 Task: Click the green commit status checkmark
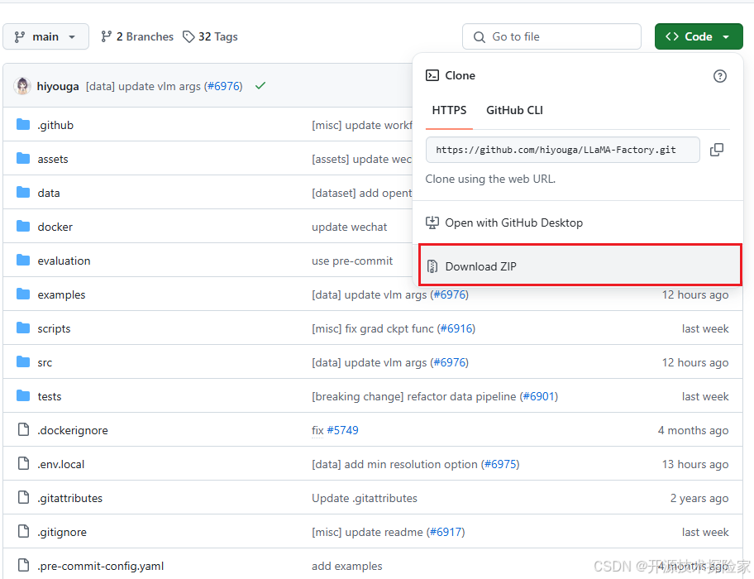(x=260, y=85)
